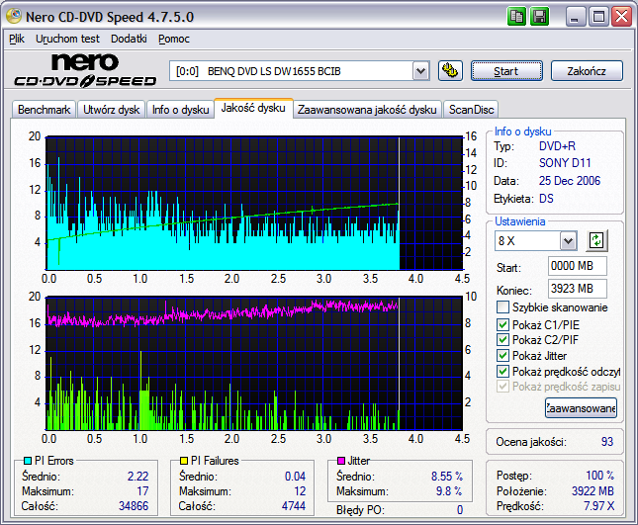Open the Dodatki menu
This screenshot has width=638, height=525.
tap(129, 39)
